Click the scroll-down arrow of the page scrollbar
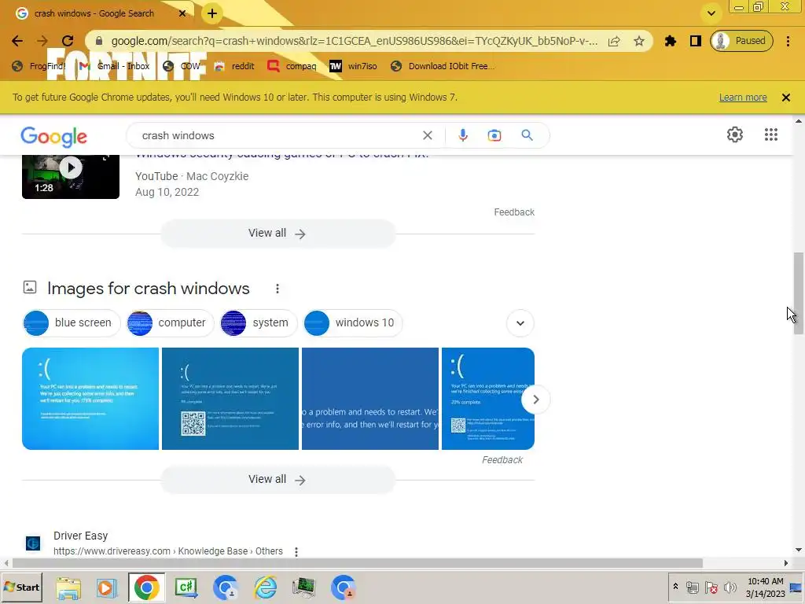The width and height of the screenshot is (805, 604). [x=799, y=550]
